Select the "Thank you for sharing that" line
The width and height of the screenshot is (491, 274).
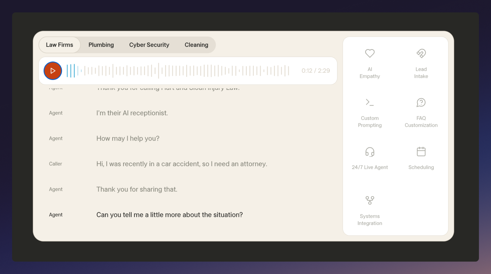point(137,189)
